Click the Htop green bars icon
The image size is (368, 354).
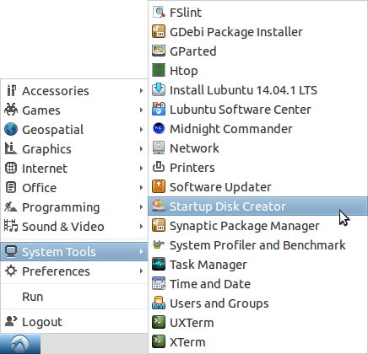(x=159, y=71)
